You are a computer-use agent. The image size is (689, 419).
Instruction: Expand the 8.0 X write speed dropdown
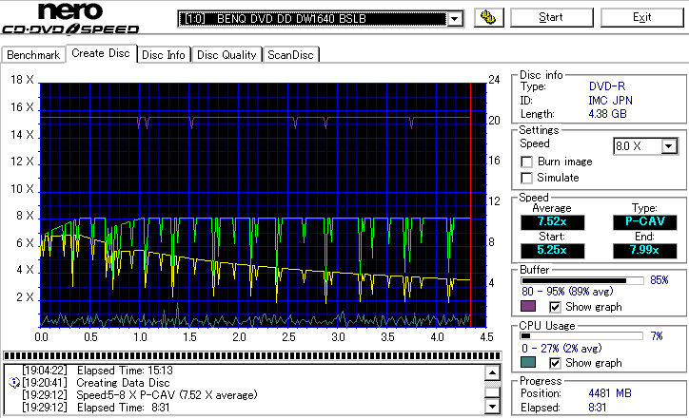click(x=669, y=146)
